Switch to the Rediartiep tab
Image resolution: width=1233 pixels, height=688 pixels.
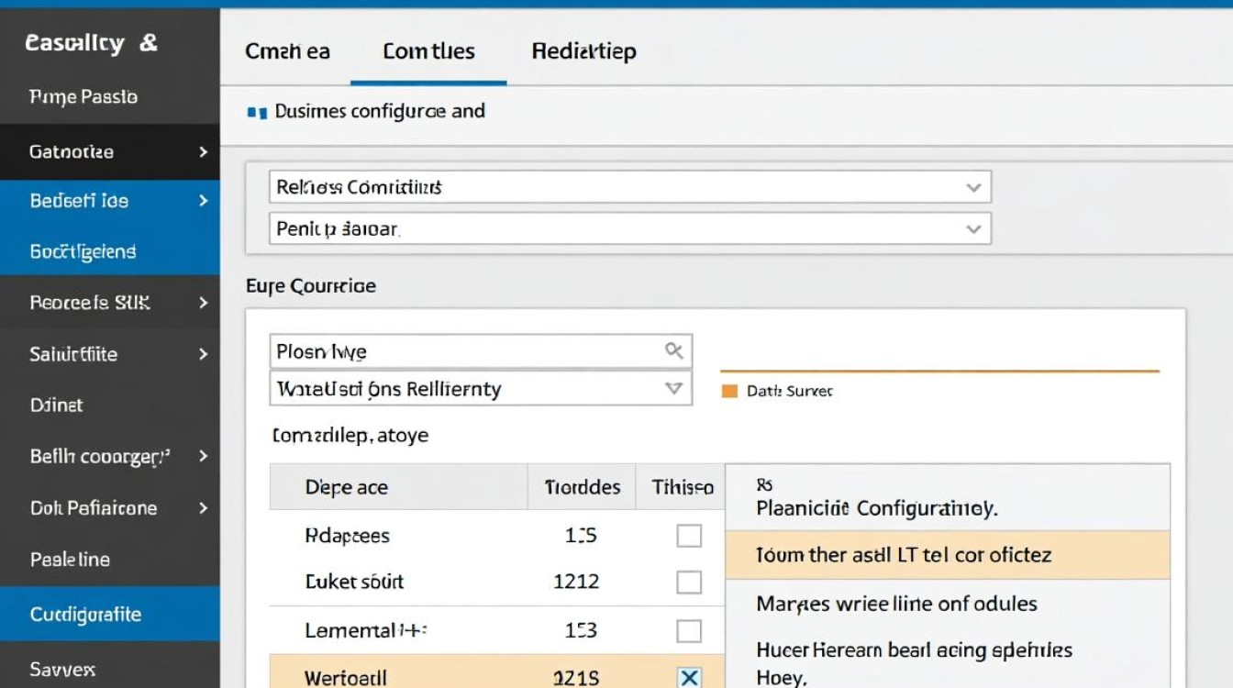point(583,51)
